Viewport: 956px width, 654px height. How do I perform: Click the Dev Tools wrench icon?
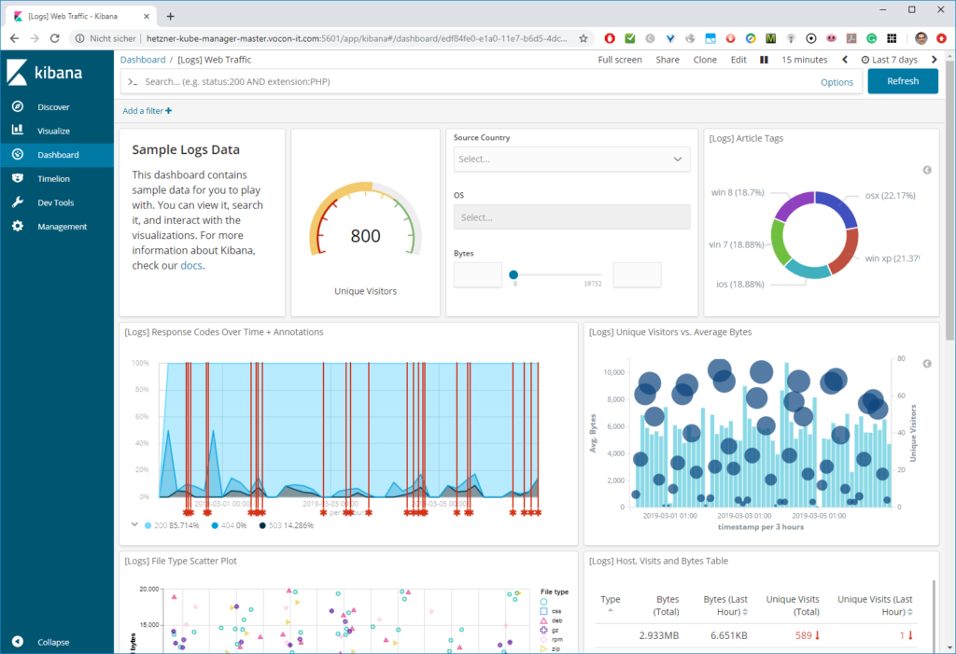point(18,202)
